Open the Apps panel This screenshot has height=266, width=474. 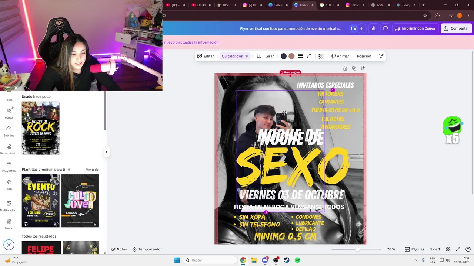click(9, 184)
